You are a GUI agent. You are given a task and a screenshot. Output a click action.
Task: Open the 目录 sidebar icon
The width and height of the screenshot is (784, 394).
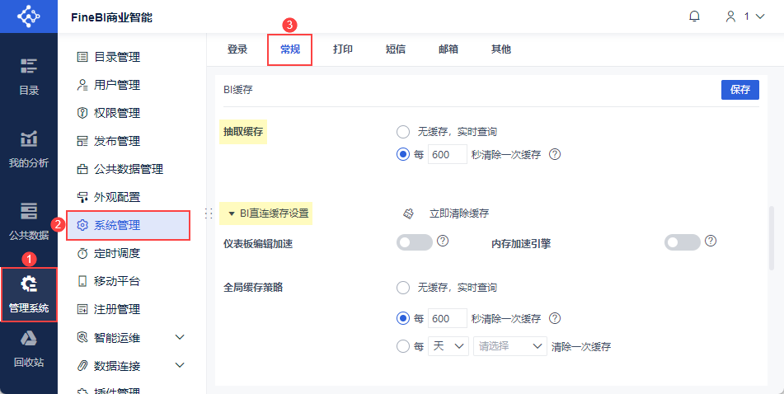[29, 67]
